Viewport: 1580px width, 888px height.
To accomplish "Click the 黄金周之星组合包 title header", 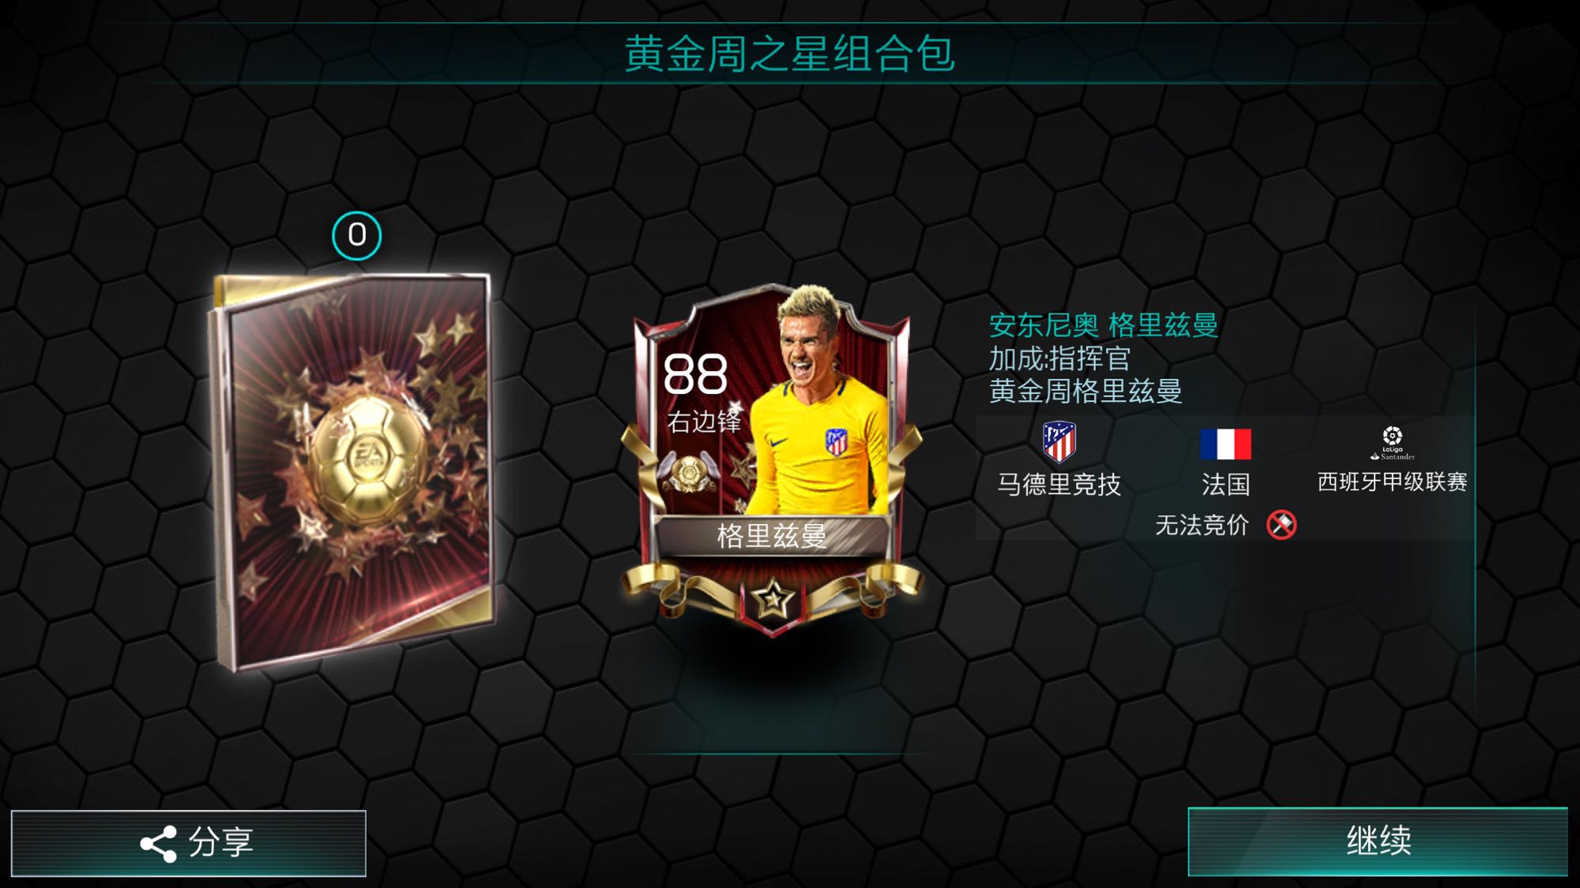I will point(790,54).
